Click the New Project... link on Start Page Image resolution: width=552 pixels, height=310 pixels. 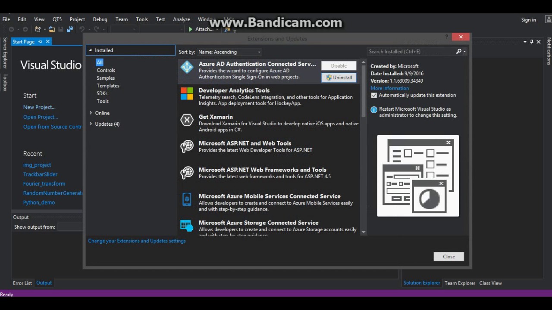pyautogui.click(x=39, y=107)
